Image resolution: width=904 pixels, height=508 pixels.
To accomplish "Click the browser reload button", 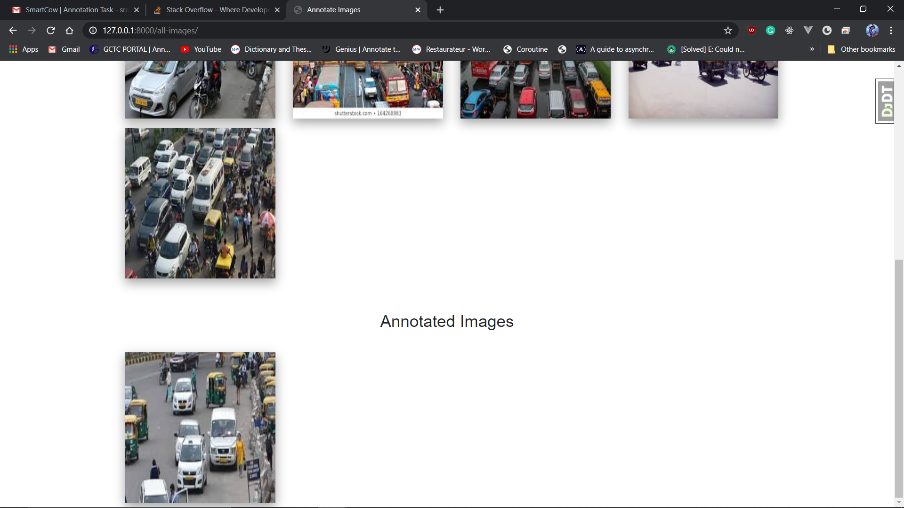I will [50, 31].
